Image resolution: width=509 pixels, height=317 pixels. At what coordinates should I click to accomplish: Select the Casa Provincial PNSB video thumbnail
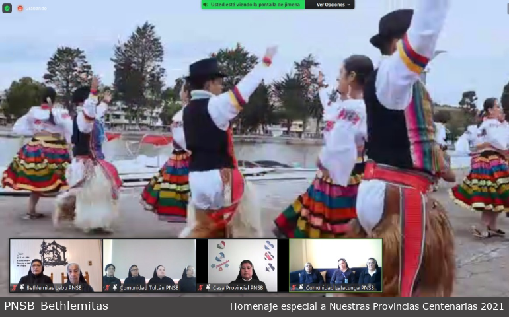[243, 263]
